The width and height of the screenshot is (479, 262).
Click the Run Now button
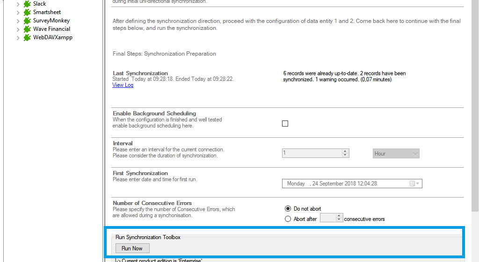pos(132,248)
